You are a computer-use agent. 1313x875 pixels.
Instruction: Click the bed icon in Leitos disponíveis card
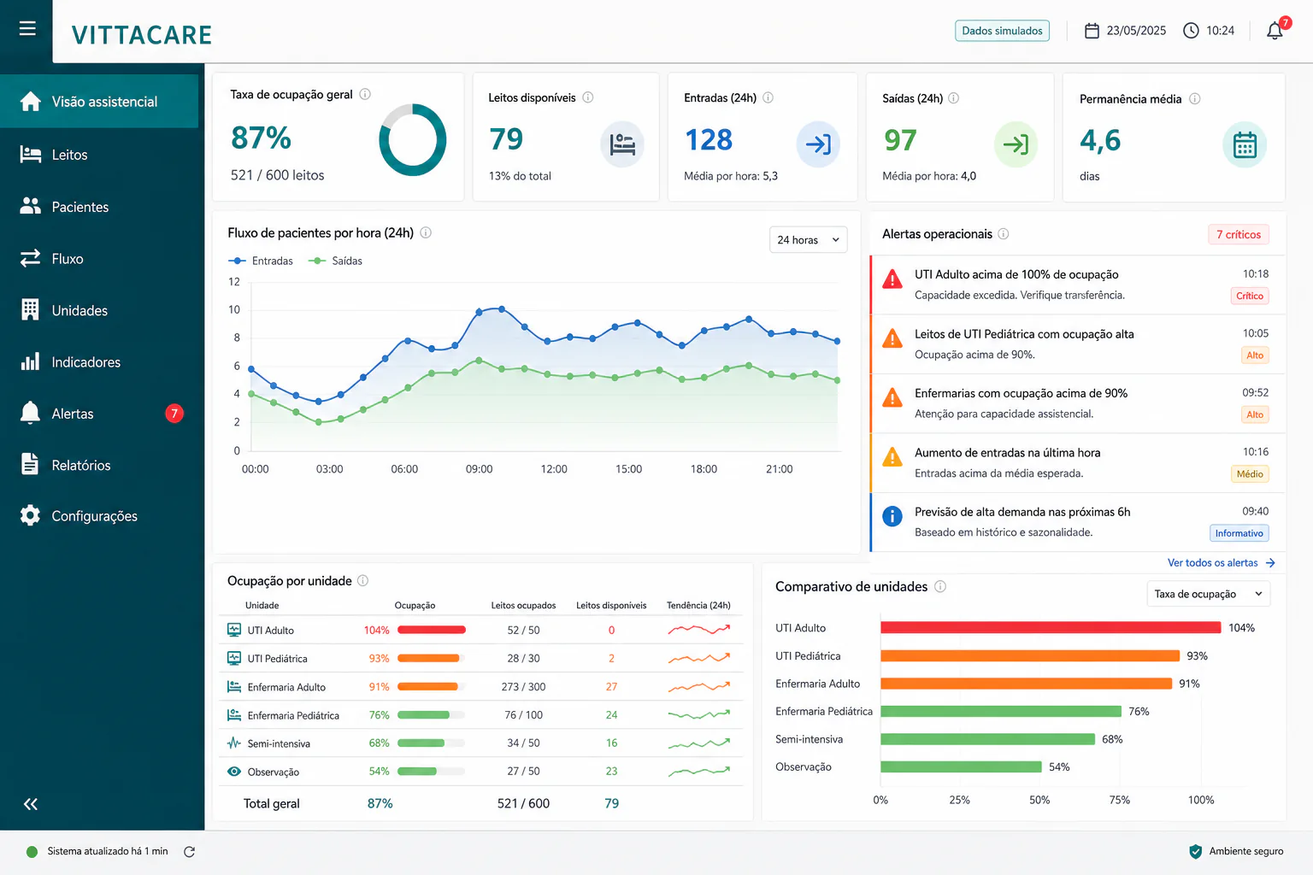click(622, 144)
